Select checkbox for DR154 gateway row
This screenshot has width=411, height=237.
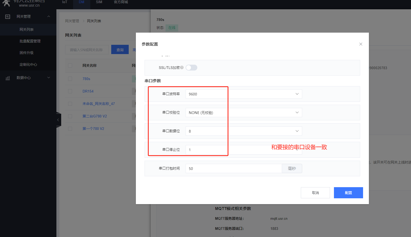(x=70, y=91)
